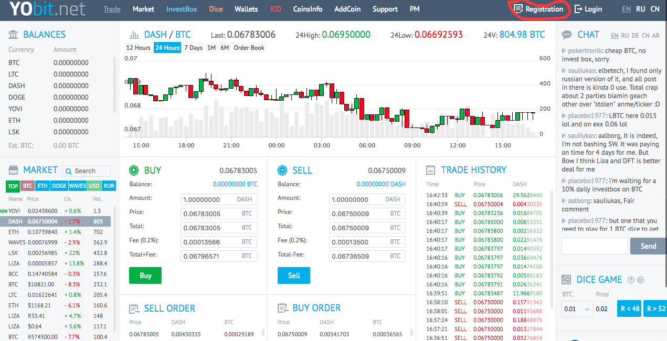Open the InvestBox menu item
The height and width of the screenshot is (341, 667).
[x=182, y=9]
